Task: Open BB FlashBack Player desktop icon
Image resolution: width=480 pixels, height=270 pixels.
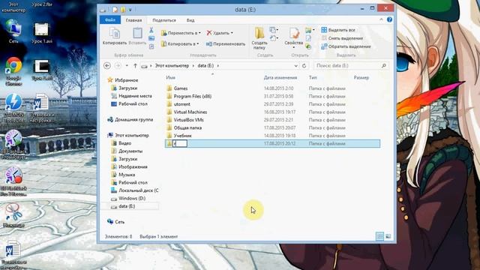Action: [x=13, y=145]
